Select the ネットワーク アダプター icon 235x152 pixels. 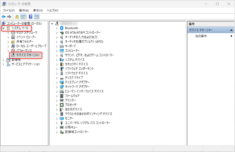[x=62, y=87]
